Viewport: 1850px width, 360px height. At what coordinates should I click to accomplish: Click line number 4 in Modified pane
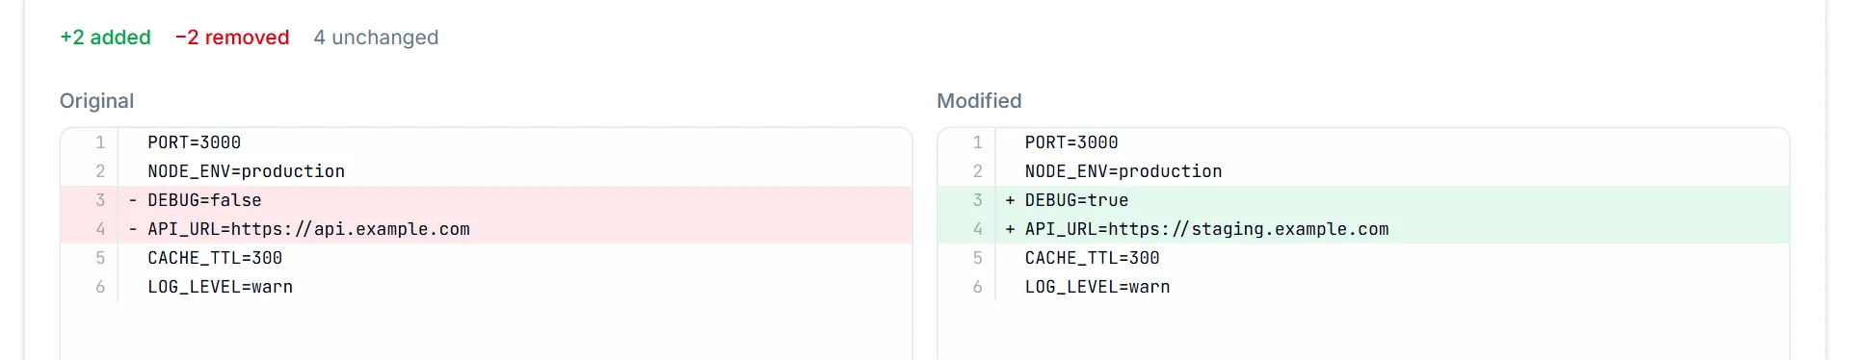(x=977, y=229)
